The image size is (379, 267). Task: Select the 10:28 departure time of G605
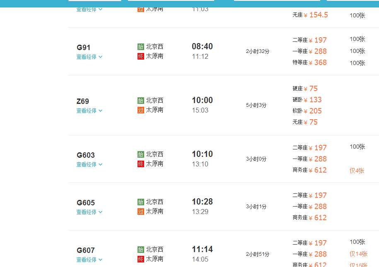[x=202, y=202]
